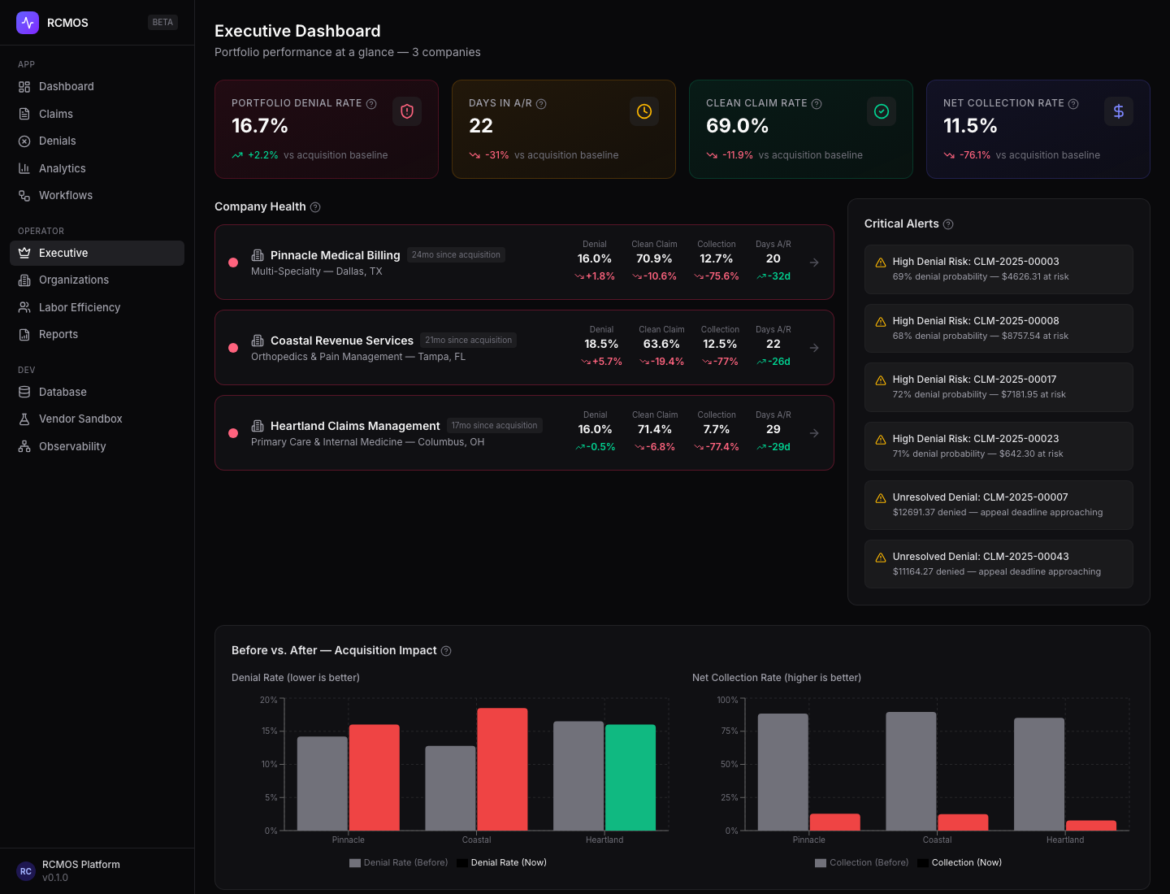Open unresolved denial CLM-2025-00007
The image size is (1170, 894).
[999, 505]
